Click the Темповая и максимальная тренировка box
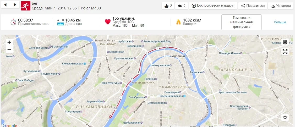Viewport: 295px width, 127px height. tap(241, 22)
